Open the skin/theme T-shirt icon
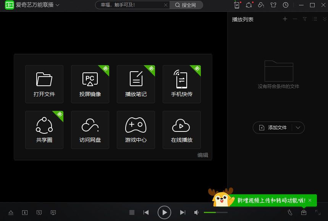328x221 pixels. [273, 5]
